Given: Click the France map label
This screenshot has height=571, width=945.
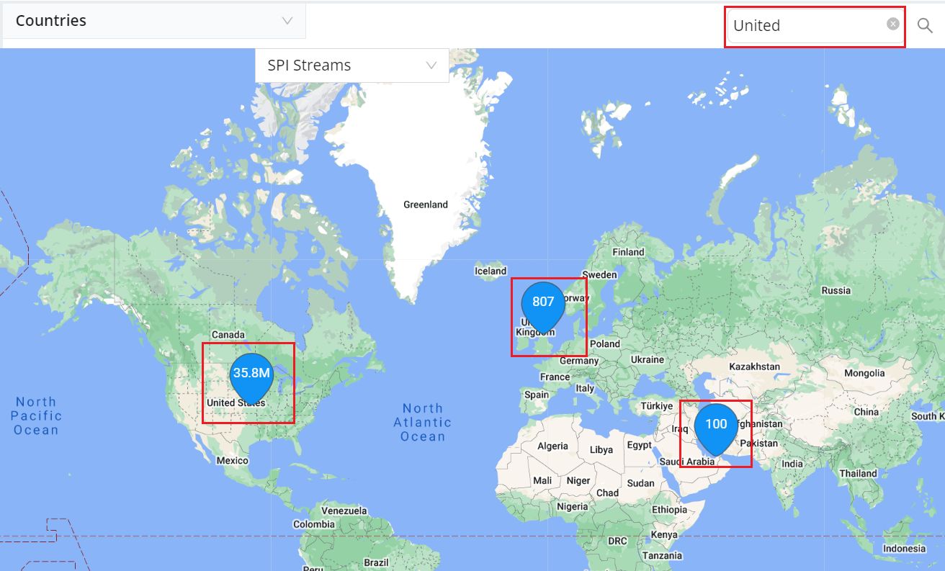Looking at the screenshot, I should click(x=555, y=377).
